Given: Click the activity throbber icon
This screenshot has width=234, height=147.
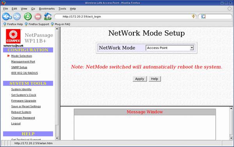Looking at the screenshot, I should point(229,9).
